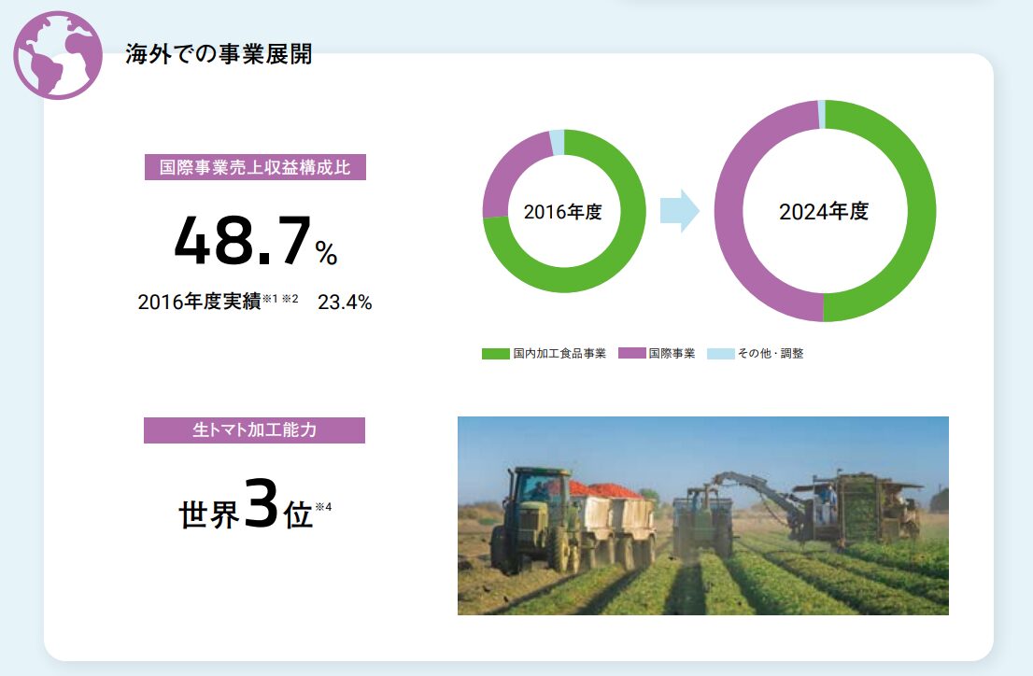Image resolution: width=1033 pixels, height=676 pixels.
Task: Click the light blue arrow between charts
Action: tap(679, 211)
